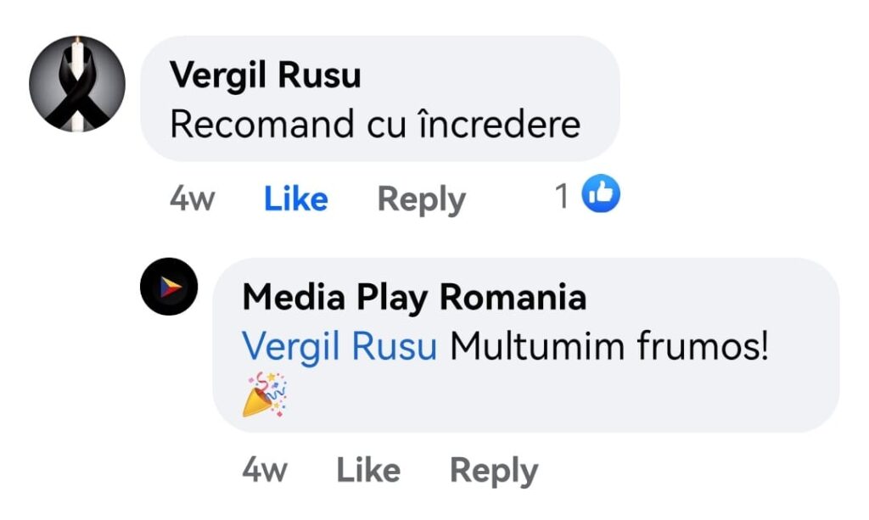Click the party popper emoji in the reply

pos(265,394)
